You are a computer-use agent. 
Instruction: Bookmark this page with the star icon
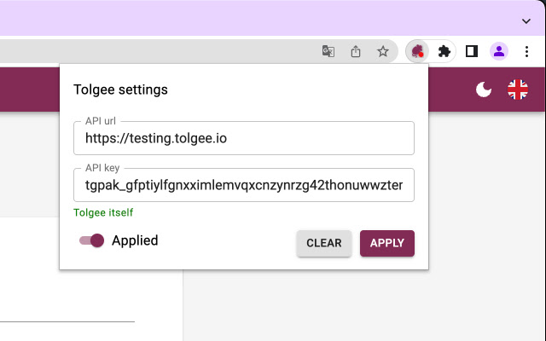click(x=383, y=51)
